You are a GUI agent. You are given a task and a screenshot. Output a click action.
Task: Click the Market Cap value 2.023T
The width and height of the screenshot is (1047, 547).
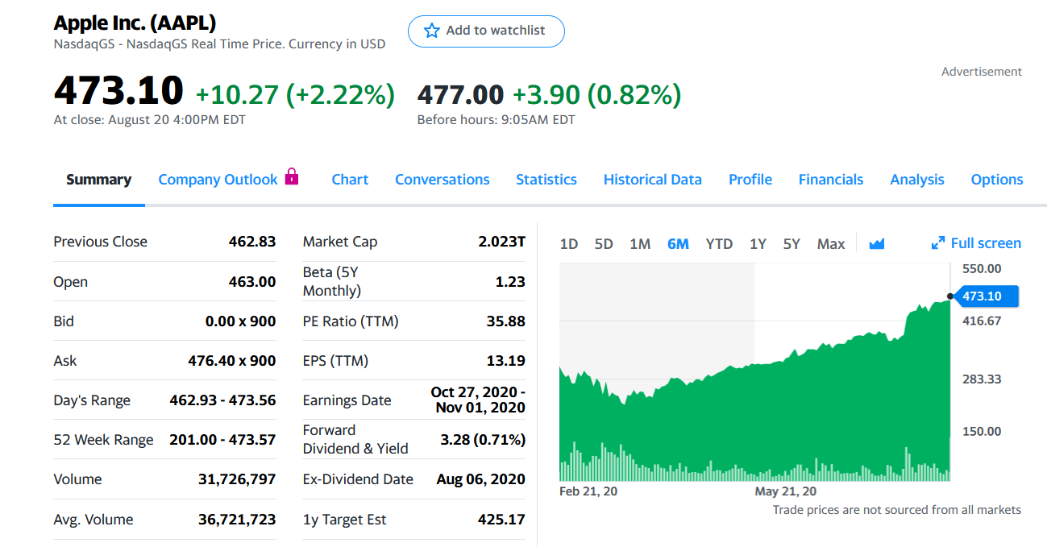point(501,242)
